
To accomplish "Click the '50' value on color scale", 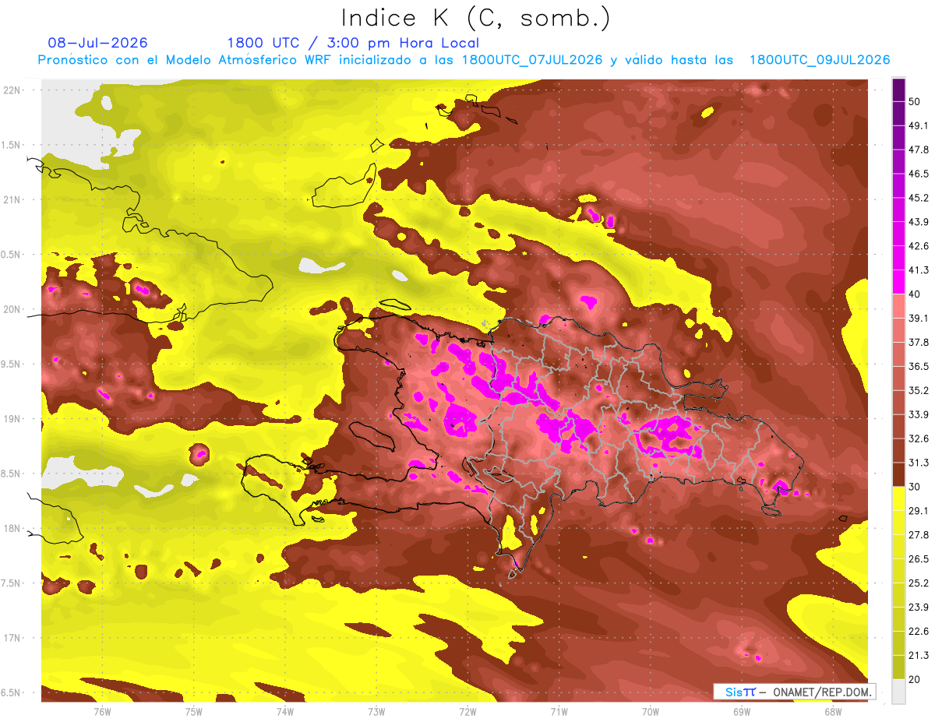I will point(915,101).
